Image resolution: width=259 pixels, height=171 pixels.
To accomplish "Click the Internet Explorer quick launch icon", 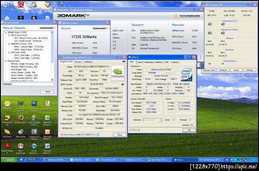I will point(25,160).
